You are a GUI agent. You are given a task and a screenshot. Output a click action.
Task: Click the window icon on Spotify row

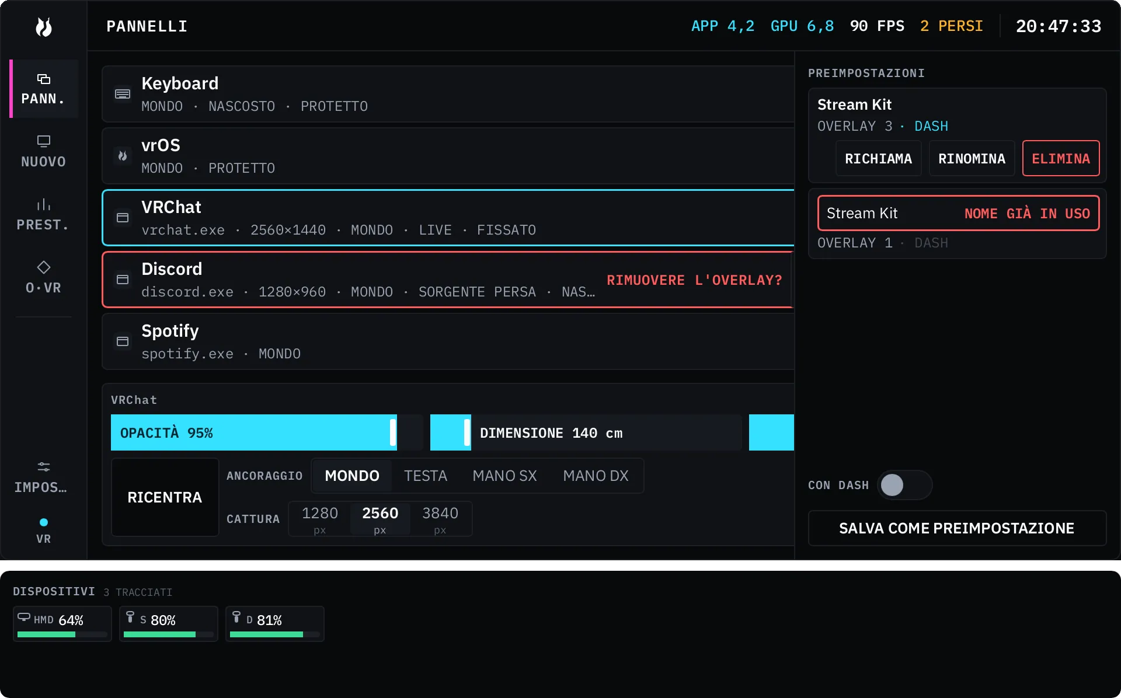tap(123, 341)
